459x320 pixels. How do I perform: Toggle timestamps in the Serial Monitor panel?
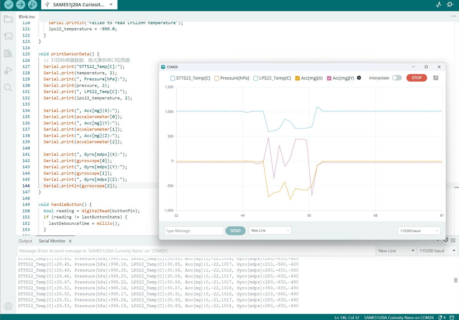446,240
